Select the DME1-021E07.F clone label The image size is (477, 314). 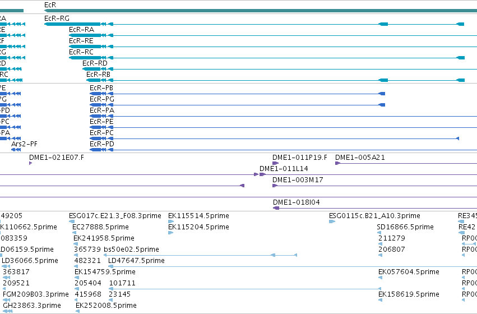(57, 158)
